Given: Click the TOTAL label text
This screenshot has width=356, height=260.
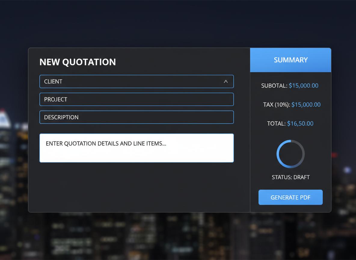Looking at the screenshot, I should 276,124.
